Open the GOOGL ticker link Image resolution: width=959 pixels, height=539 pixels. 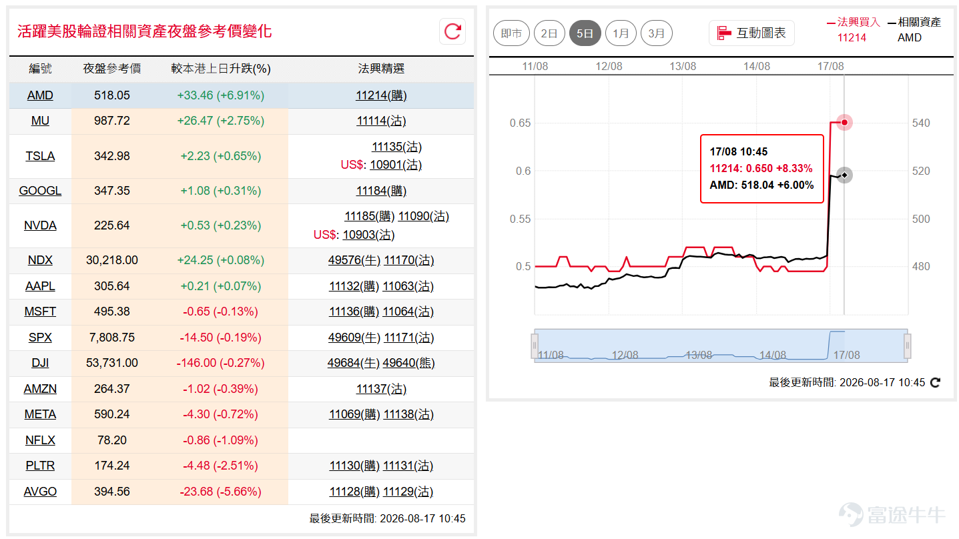click(40, 191)
